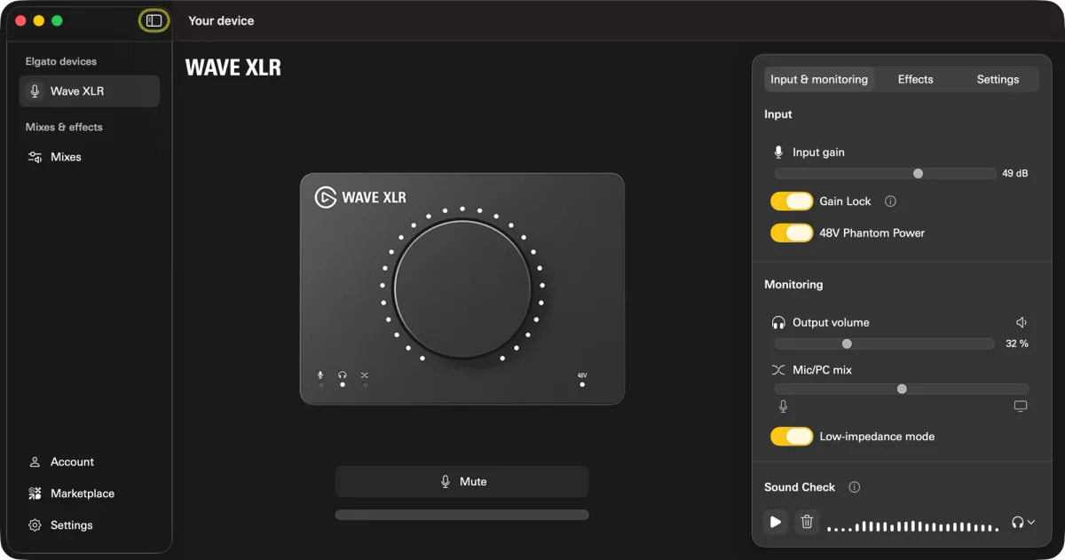Click the Mixes & effects section label
This screenshot has height=560, width=1065.
(x=64, y=127)
